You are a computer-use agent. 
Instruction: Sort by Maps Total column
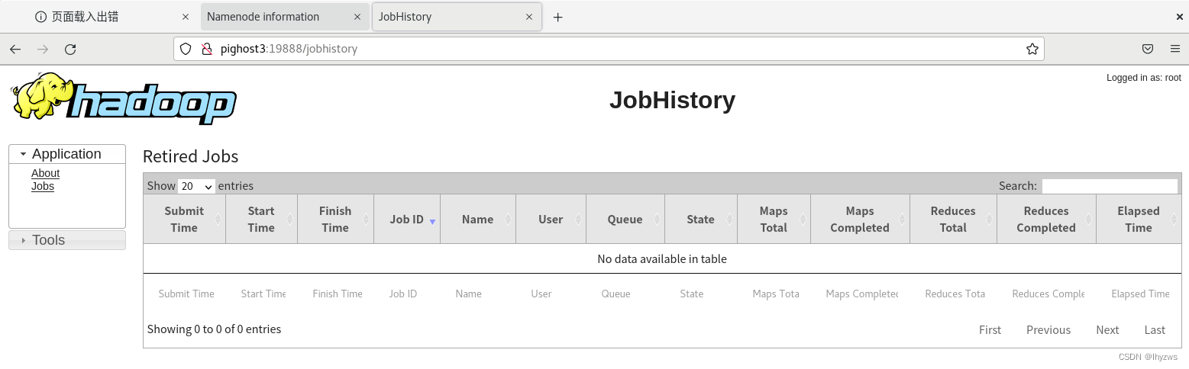[774, 220]
